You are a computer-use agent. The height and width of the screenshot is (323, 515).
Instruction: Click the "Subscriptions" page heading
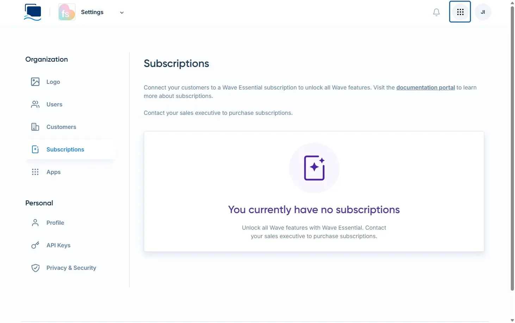(x=176, y=63)
